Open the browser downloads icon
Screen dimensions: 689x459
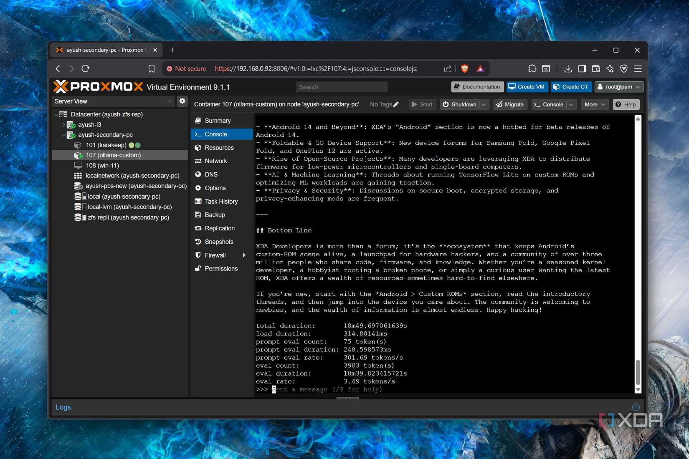pos(568,68)
